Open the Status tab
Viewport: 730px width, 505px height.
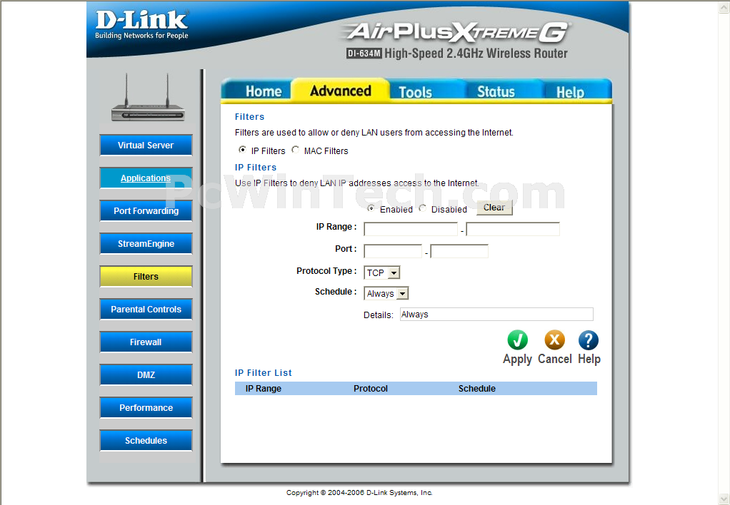point(496,91)
